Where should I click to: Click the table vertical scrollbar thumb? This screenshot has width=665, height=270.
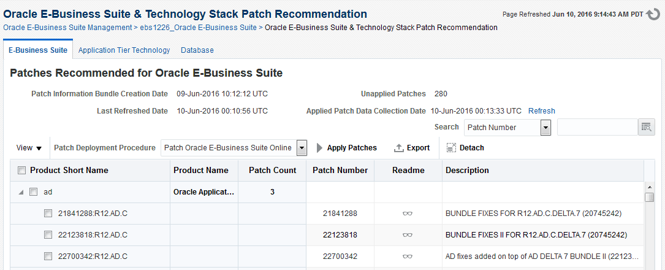650,197
